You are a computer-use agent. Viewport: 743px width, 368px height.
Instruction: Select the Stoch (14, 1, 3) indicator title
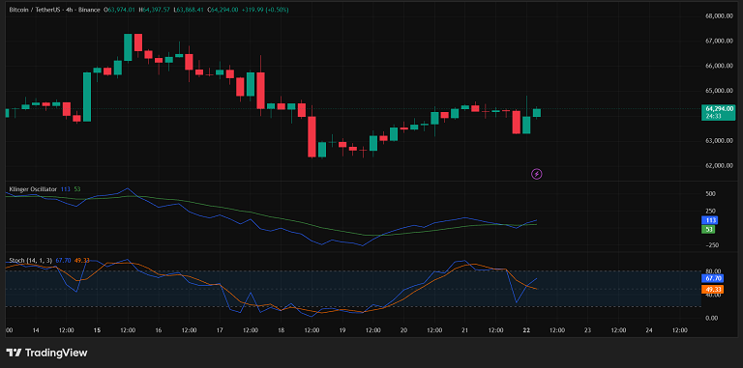[x=31, y=260]
